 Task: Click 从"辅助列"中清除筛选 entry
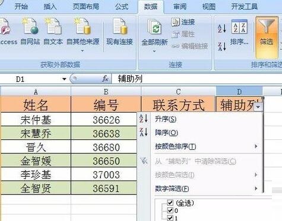195,161
